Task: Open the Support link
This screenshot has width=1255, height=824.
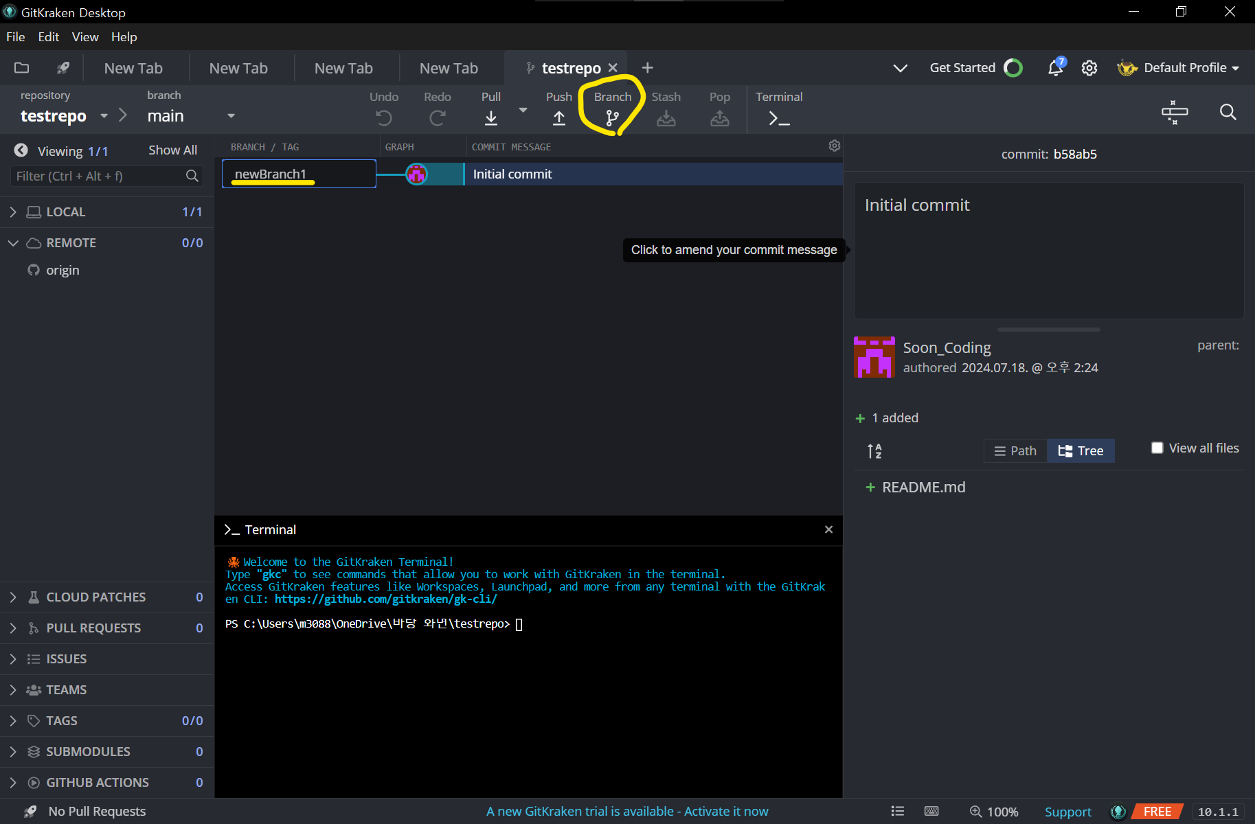Action: pyautogui.click(x=1067, y=812)
